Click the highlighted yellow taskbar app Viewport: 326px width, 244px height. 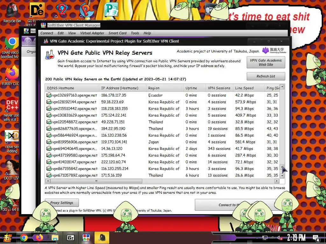point(102,238)
